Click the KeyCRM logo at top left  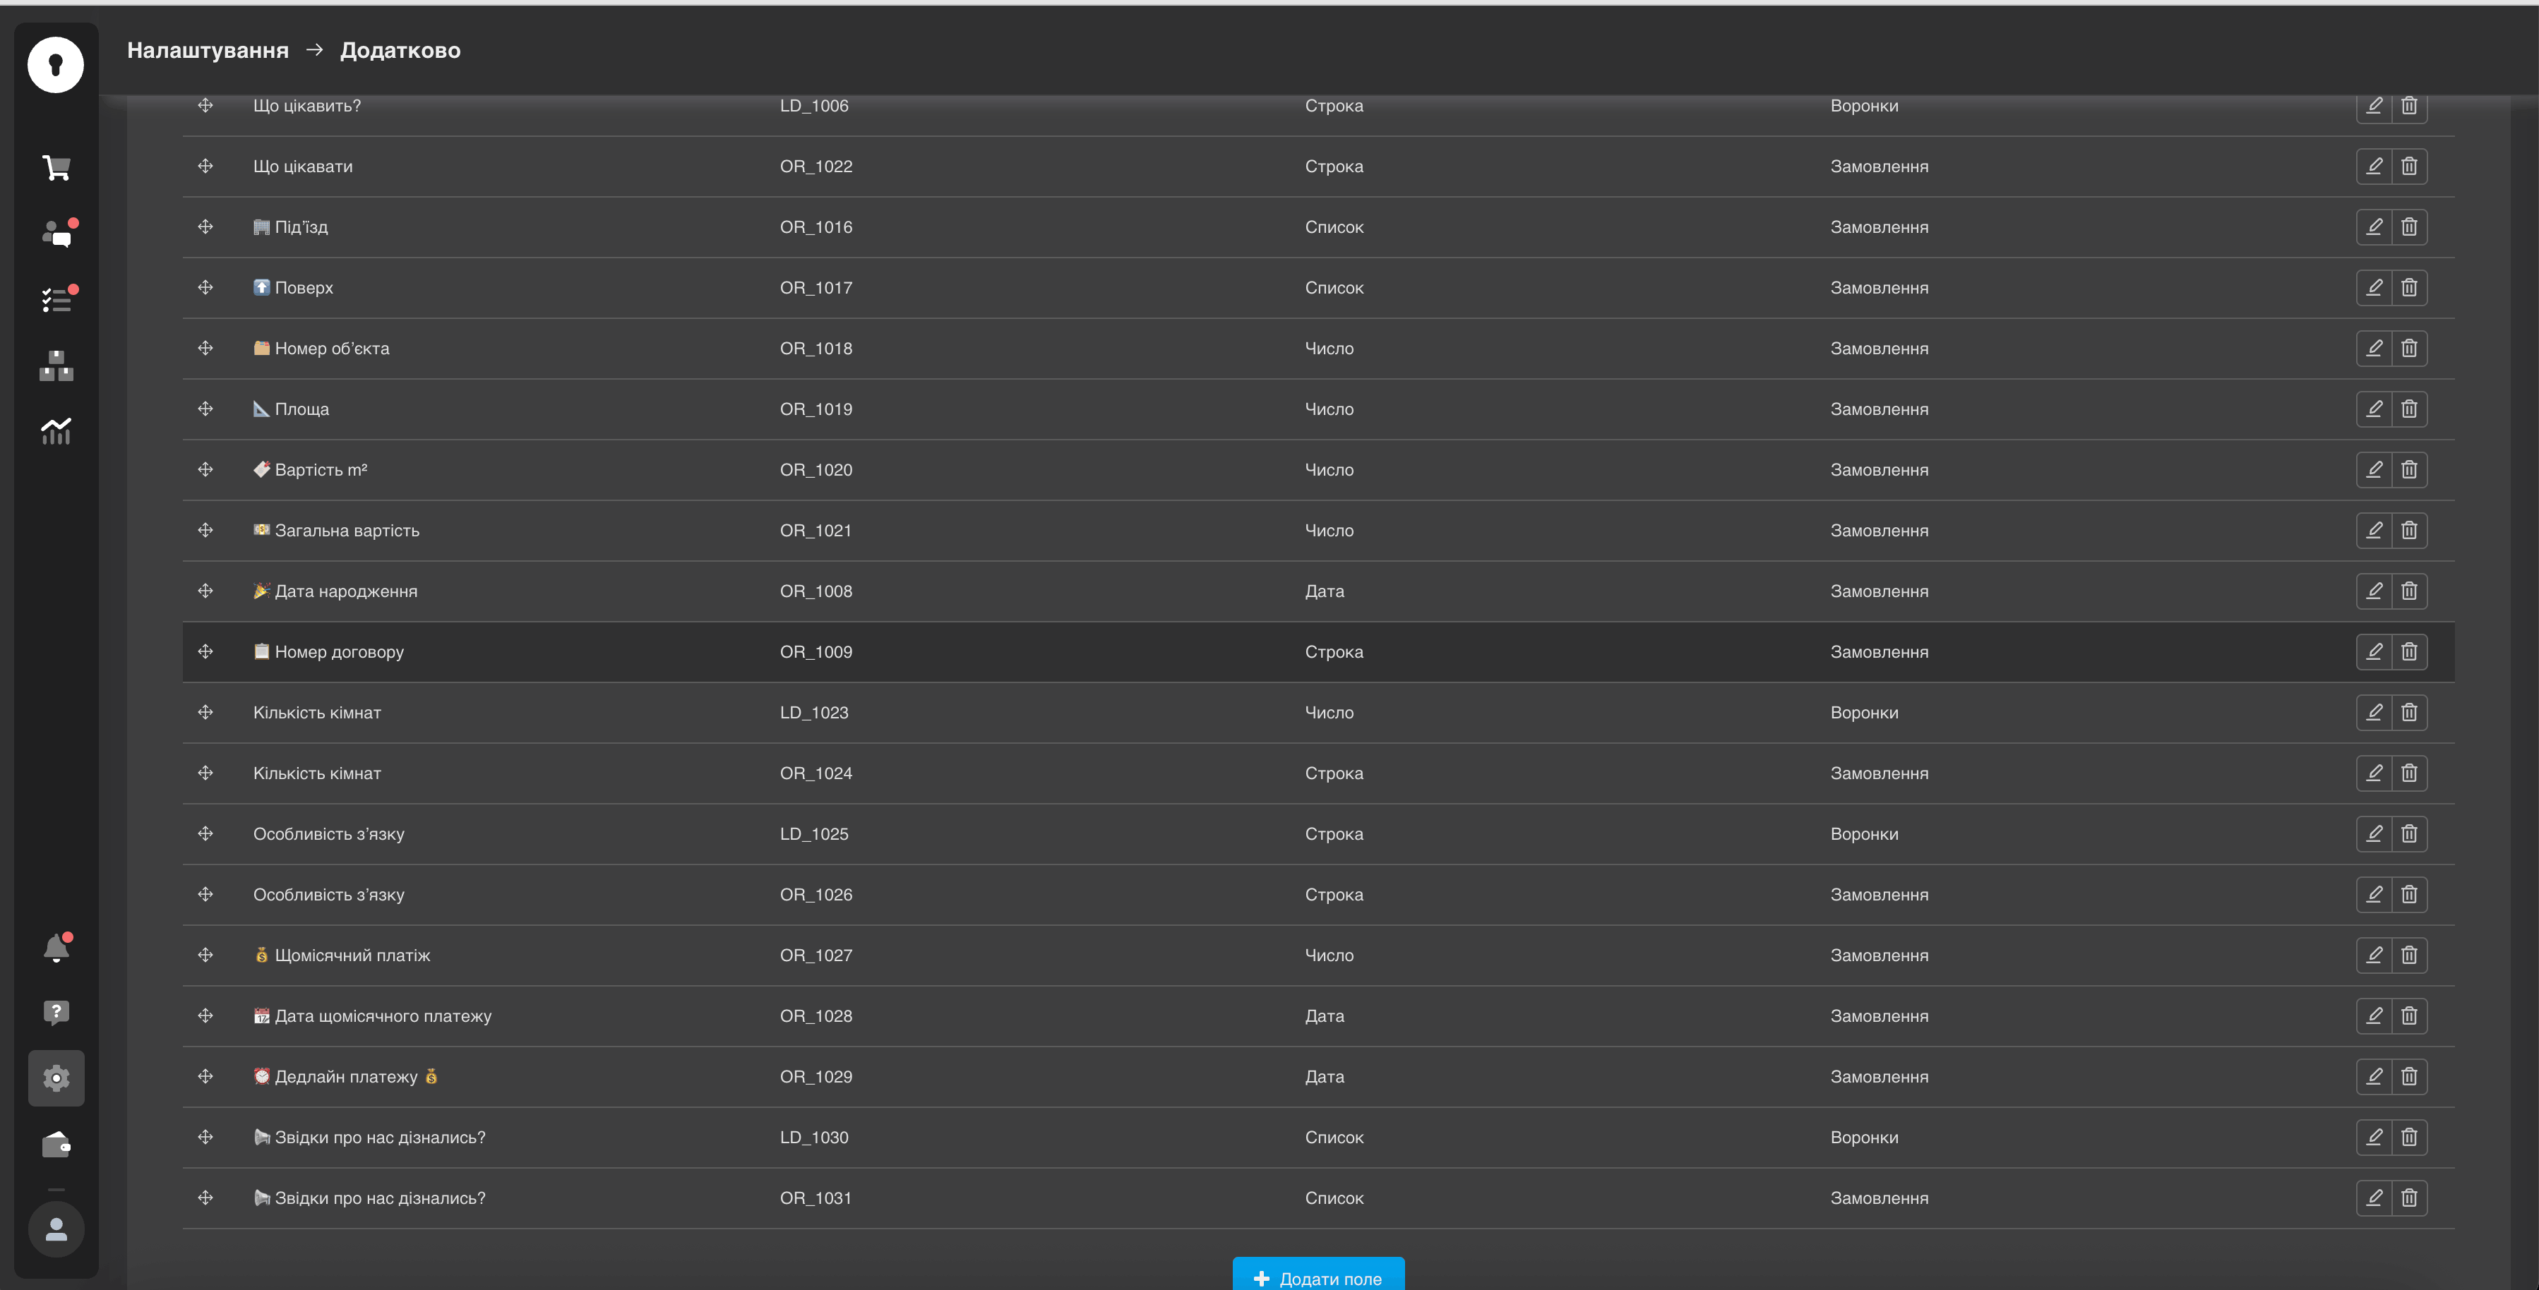point(56,64)
